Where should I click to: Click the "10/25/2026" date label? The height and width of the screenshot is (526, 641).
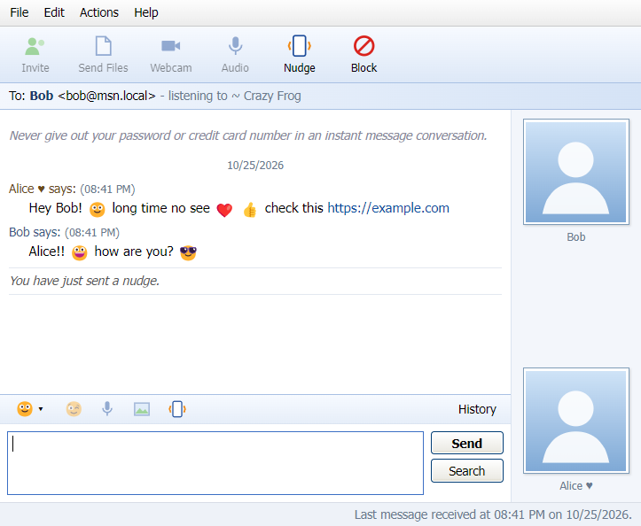[x=255, y=166]
